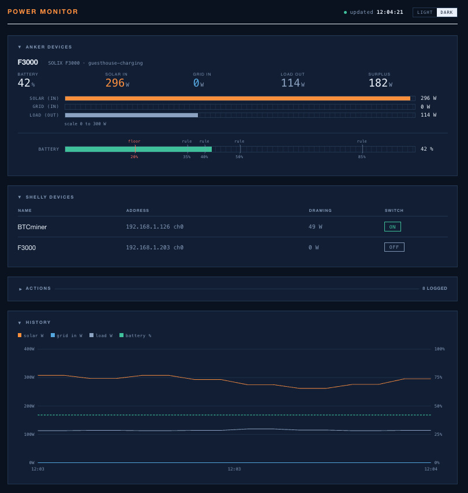Turn off the BTCminer switch
The image size is (468, 493).
(392, 227)
